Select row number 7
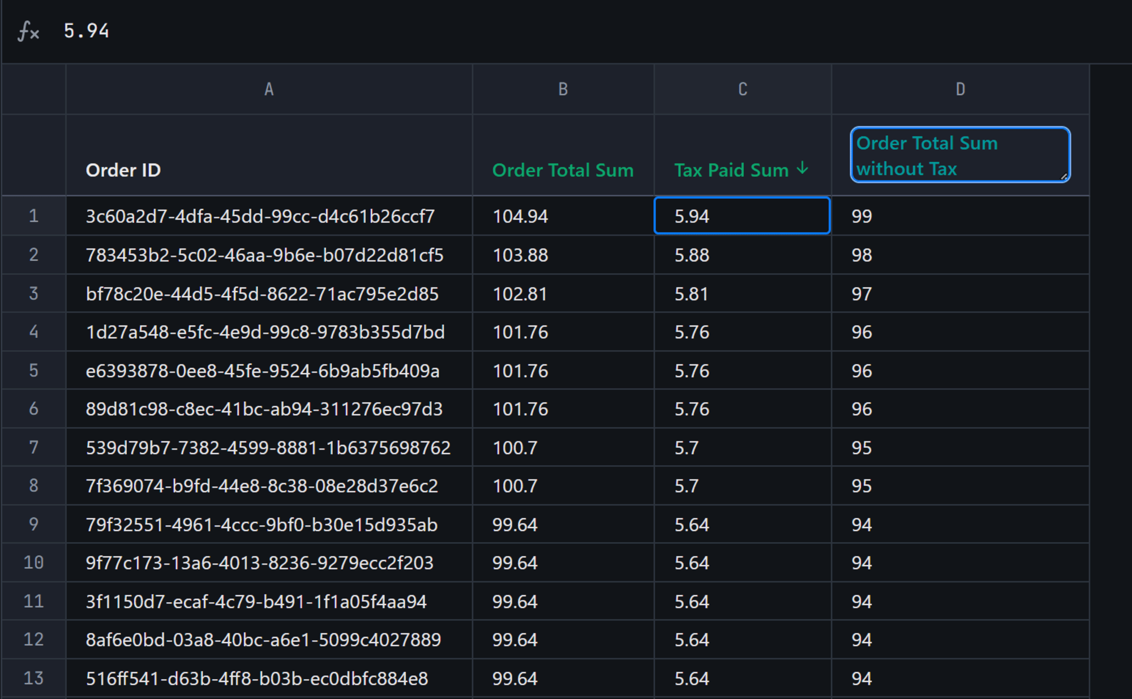The image size is (1132, 699). click(x=33, y=447)
